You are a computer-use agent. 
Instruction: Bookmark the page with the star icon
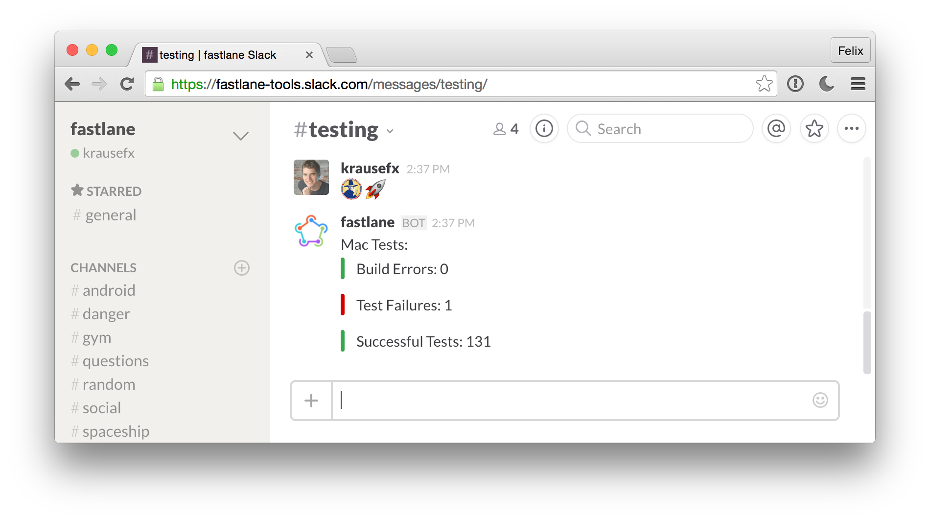(764, 84)
